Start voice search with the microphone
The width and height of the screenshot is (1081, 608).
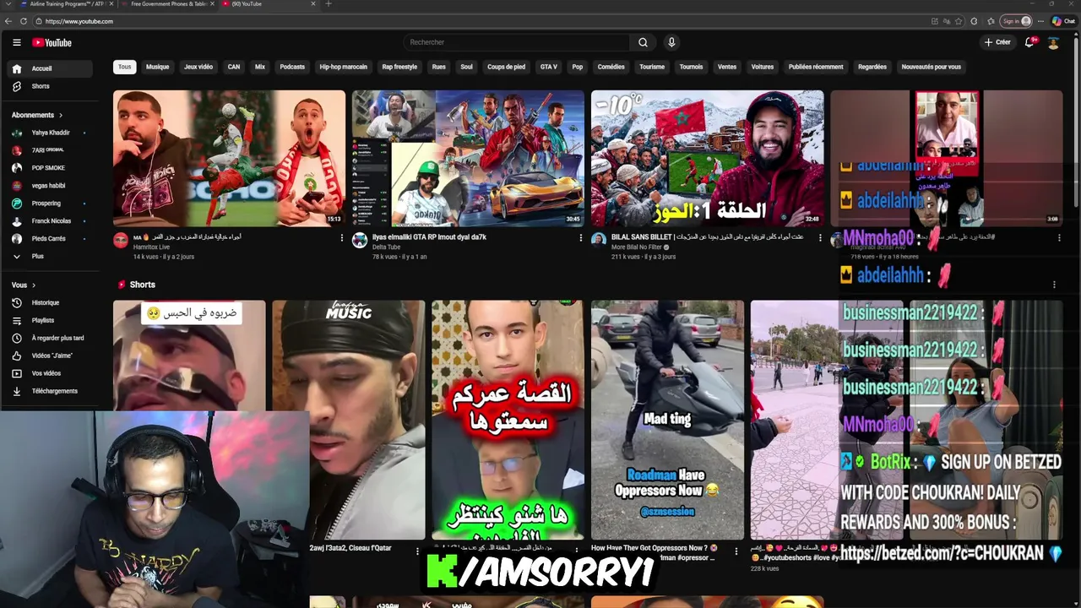(671, 42)
